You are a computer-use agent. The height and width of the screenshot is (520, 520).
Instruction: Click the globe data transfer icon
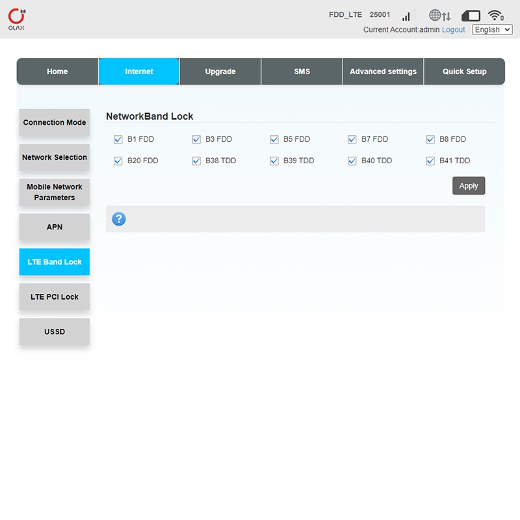439,16
